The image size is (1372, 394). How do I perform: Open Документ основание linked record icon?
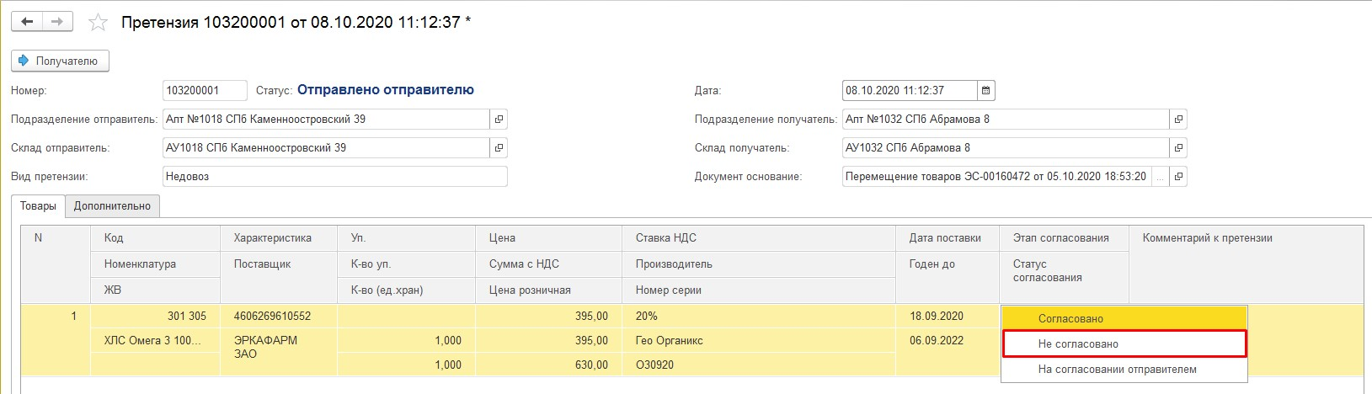pos(1178,177)
